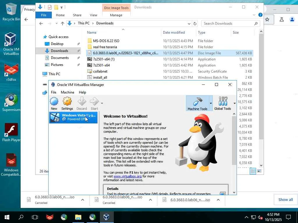
Task: Select Global Tools icon
Action: (x=223, y=103)
